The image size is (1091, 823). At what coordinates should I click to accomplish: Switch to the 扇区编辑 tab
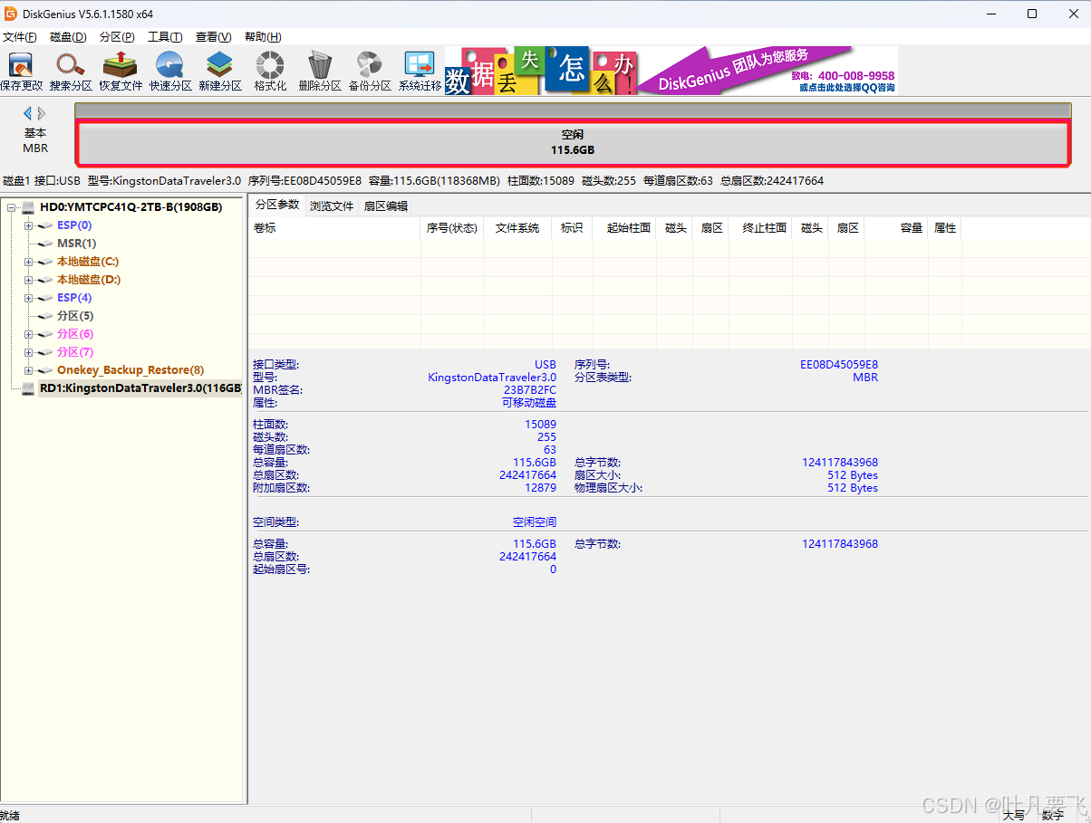[x=386, y=206]
